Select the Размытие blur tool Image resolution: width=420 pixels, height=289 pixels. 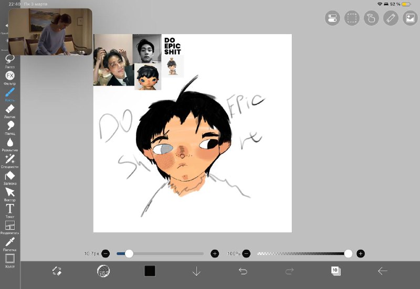click(9, 143)
